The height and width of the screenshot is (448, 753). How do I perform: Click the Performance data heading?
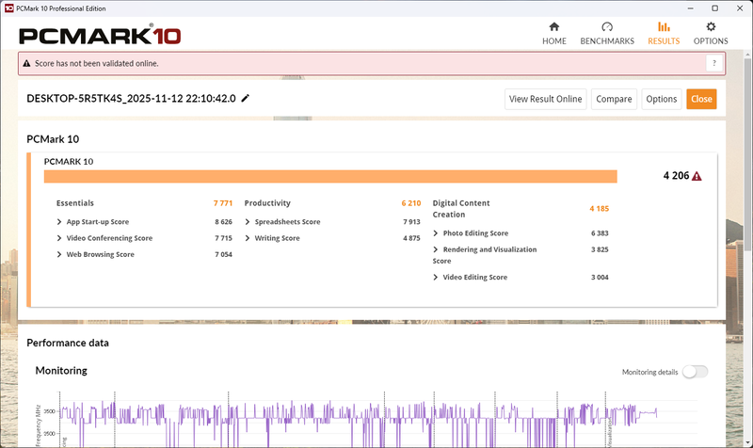[x=68, y=343]
